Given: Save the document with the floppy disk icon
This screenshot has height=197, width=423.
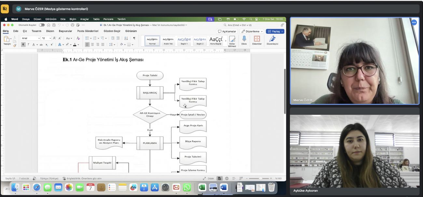Looking at the screenshot, I should click(54, 25).
